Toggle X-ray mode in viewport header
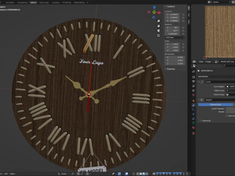235x176 pixels. coord(134,174)
